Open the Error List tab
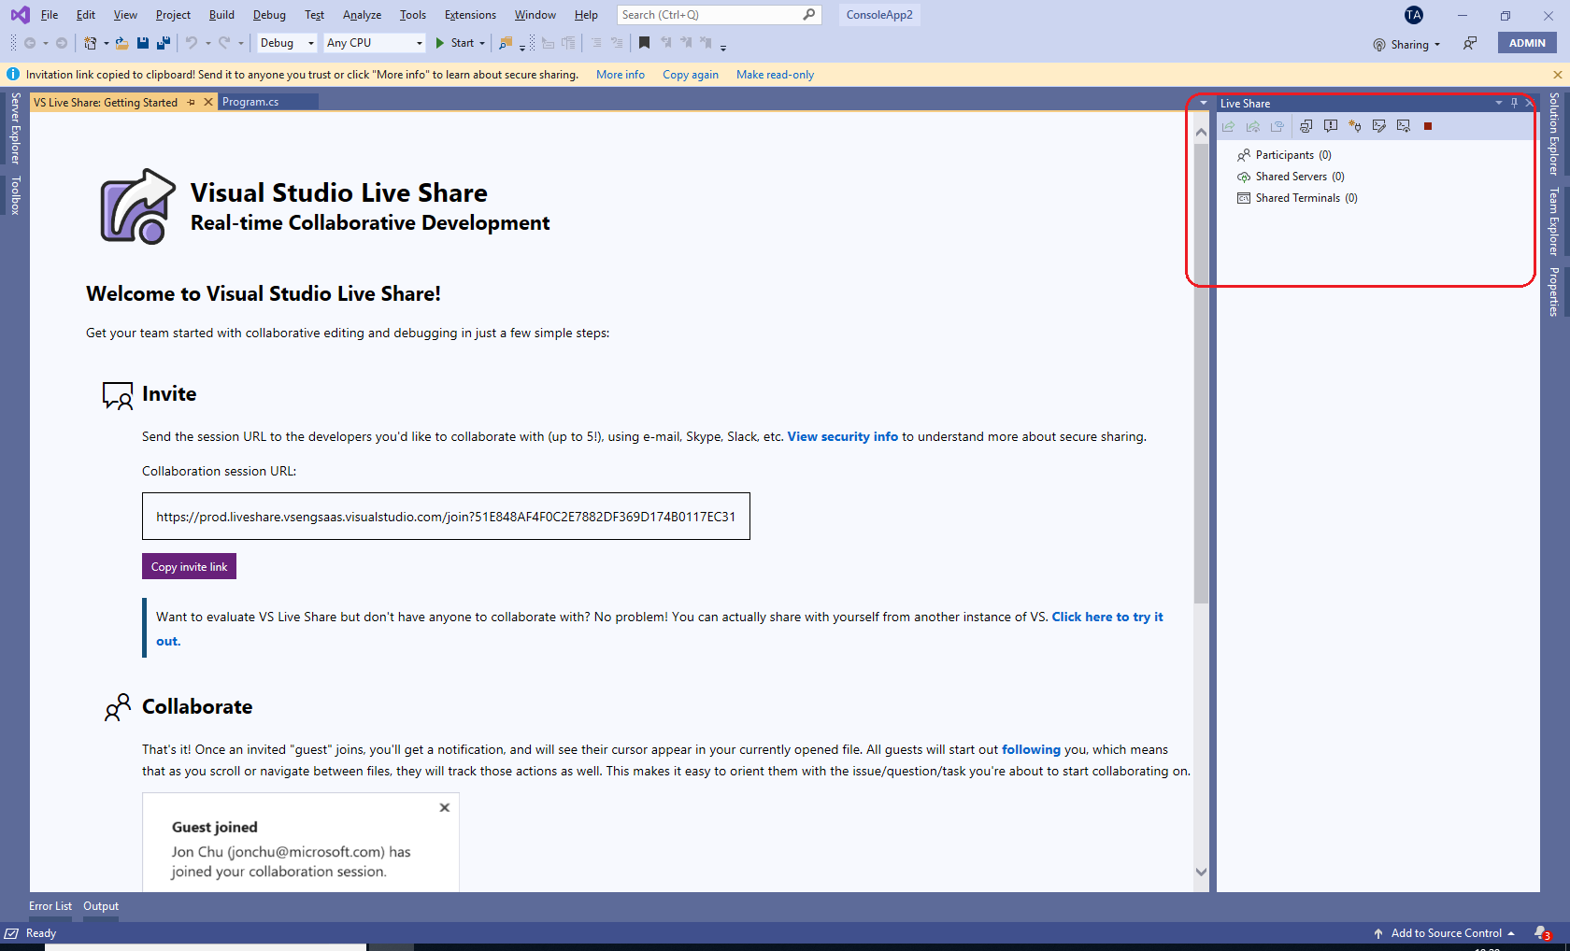 click(50, 906)
